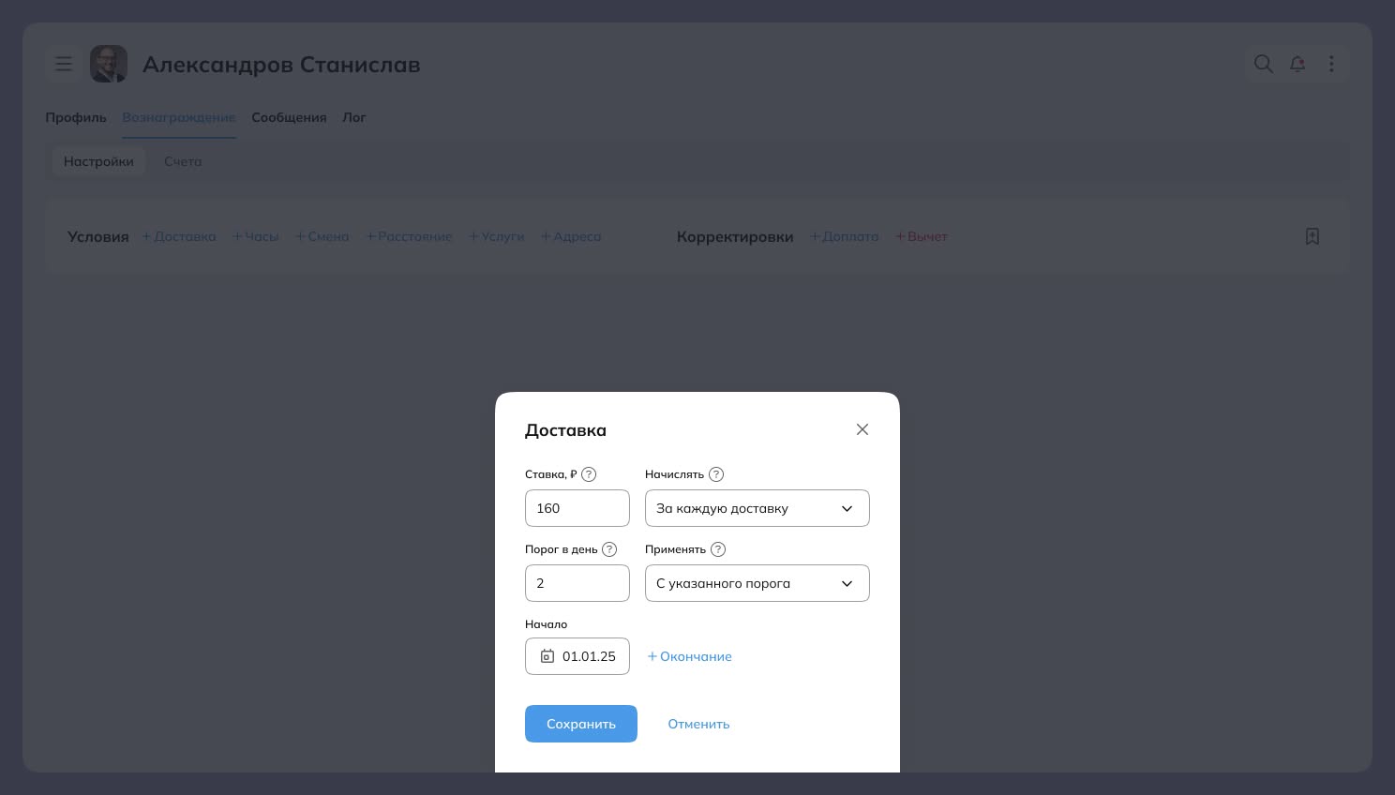1395x795 pixels.
Task: Click the search magnifier icon
Action: 1264,64
